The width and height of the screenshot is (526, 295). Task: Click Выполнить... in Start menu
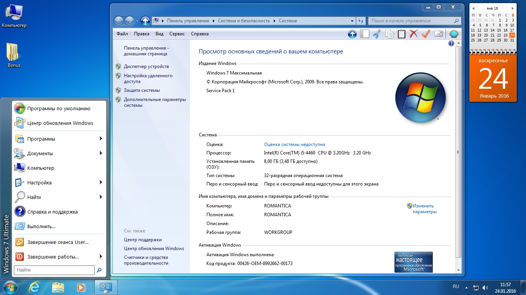59,226
